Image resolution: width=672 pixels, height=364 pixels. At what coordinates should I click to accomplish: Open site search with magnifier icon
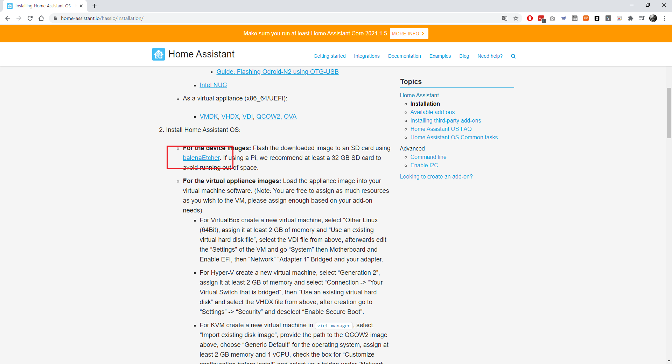pos(513,56)
